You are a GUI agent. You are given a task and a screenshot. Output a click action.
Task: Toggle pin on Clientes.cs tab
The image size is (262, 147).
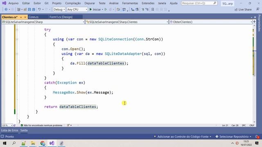pos(21,17)
